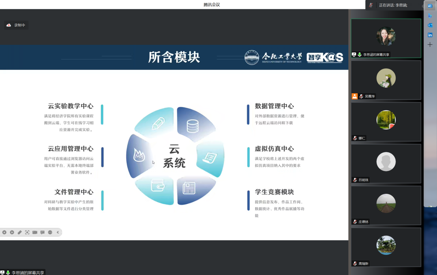Select participant 吴雁萍's video tile
The height and width of the screenshot is (275, 437).
pos(386,80)
